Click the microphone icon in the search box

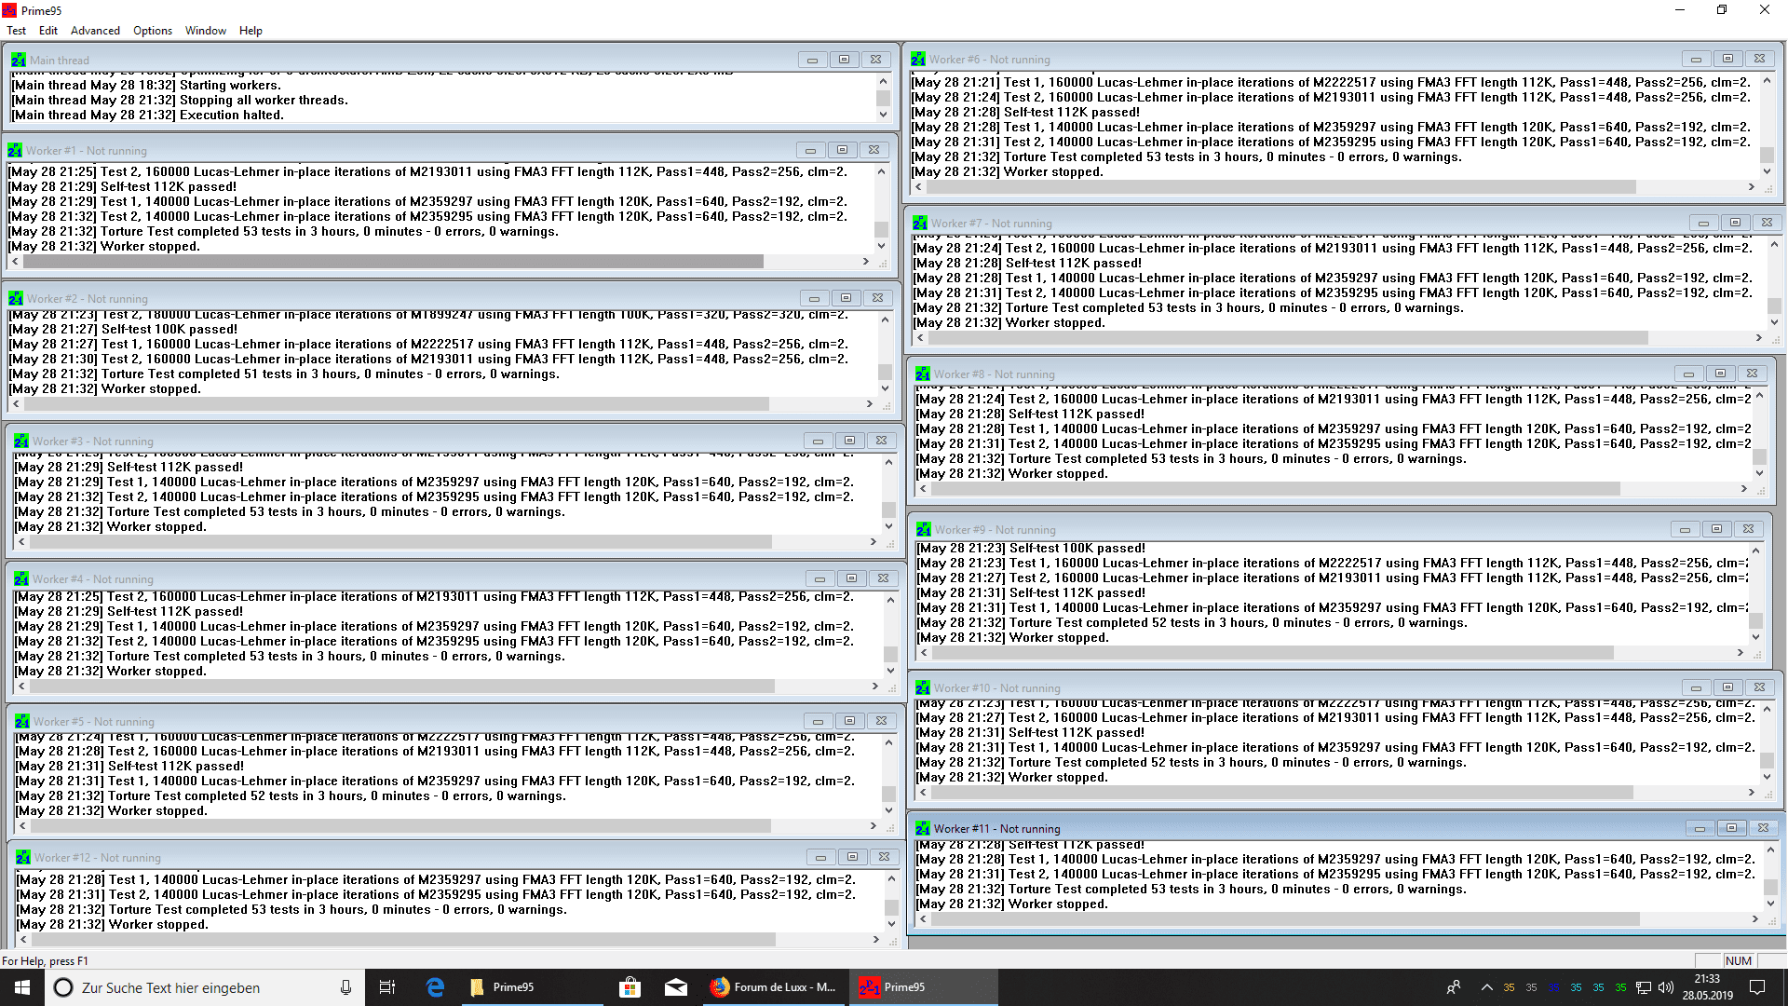pos(345,987)
